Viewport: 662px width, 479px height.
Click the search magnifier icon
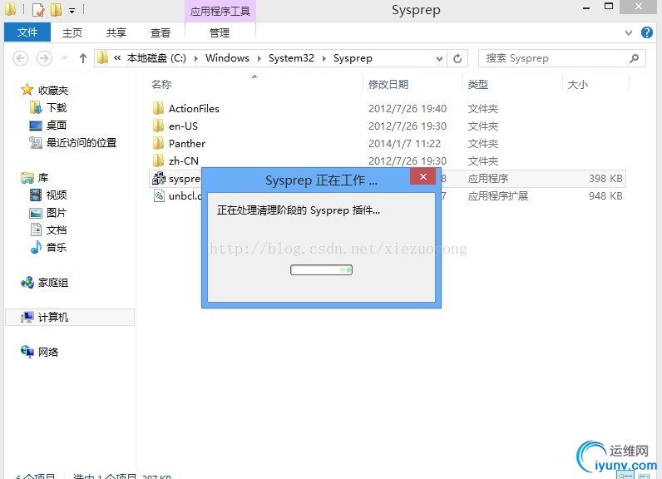[634, 58]
